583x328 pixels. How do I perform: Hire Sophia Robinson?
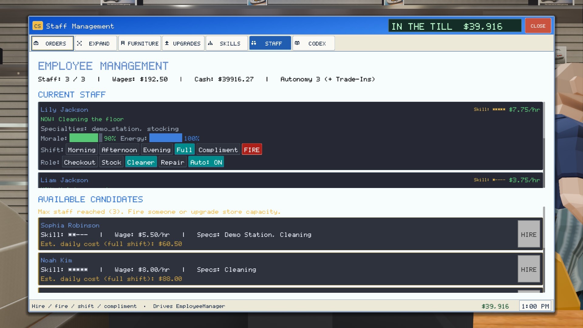tap(529, 234)
